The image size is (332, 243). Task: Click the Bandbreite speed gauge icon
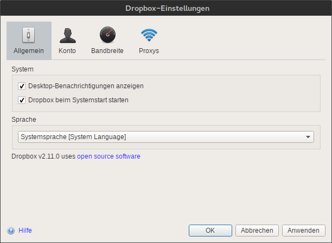(x=107, y=35)
